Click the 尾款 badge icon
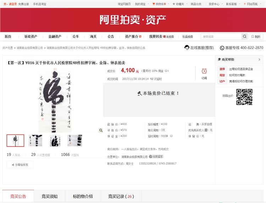 [x=222, y=75]
